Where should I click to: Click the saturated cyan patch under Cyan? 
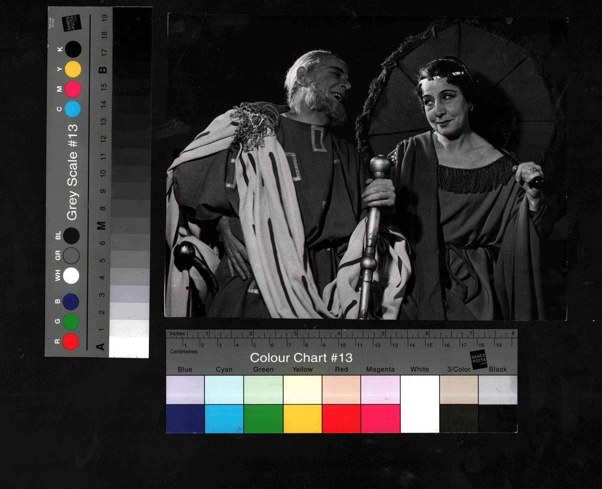(x=224, y=419)
